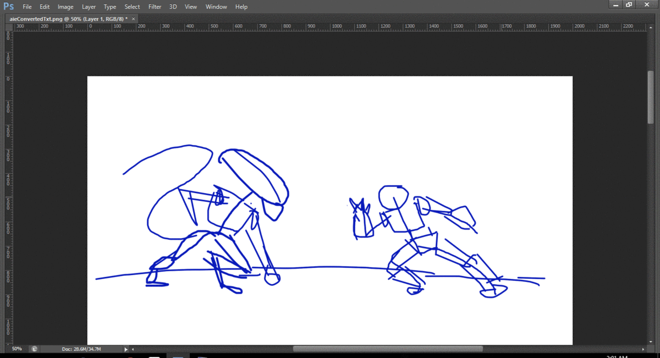Click the horizontal scrollbar thumb
Viewport: 660px width, 358px height.
(387, 349)
